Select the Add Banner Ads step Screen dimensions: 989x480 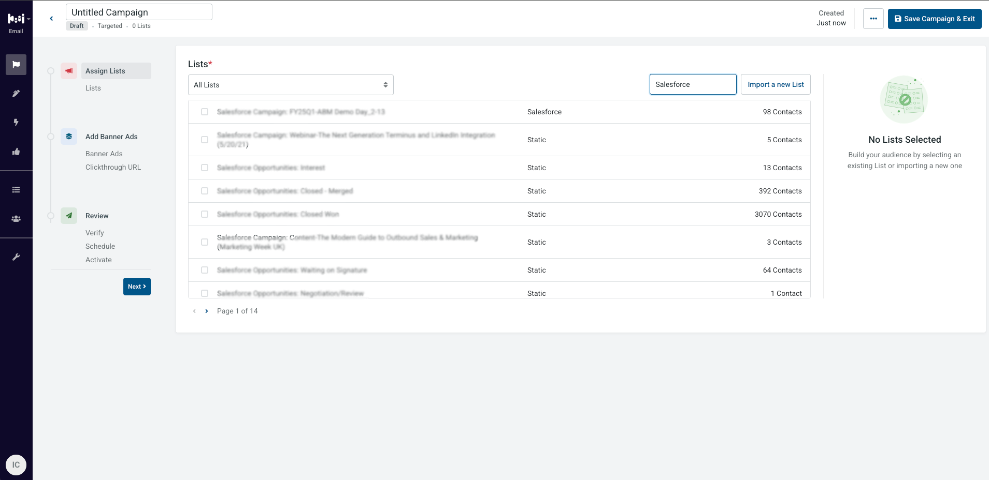pyautogui.click(x=111, y=137)
